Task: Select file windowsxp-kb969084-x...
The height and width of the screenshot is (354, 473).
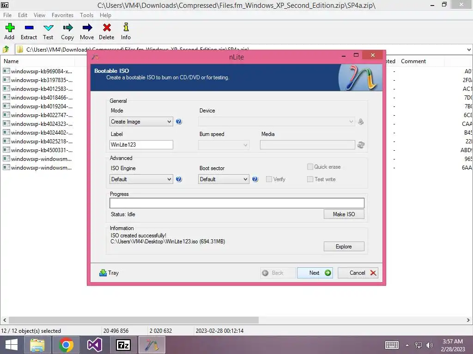Action: pyautogui.click(x=38, y=71)
